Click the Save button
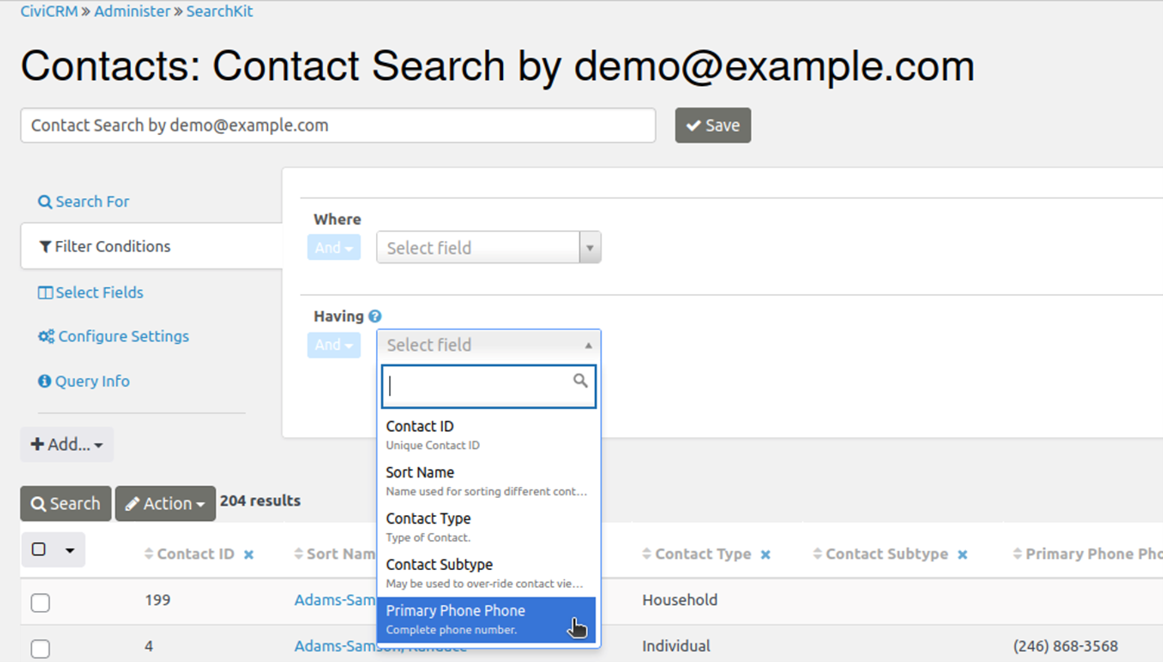 pos(713,126)
